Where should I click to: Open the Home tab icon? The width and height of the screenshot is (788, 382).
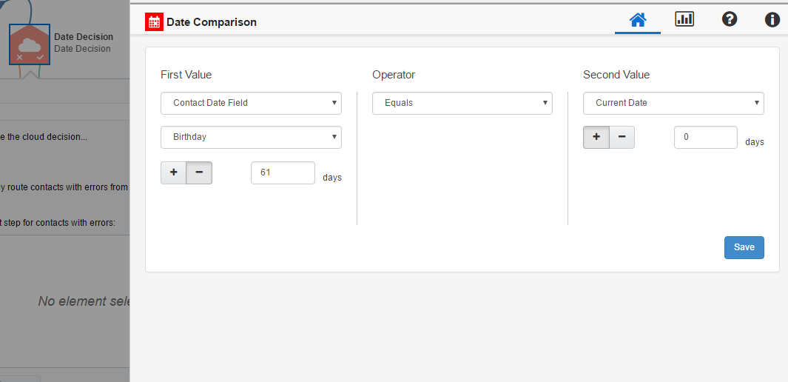[x=637, y=20]
